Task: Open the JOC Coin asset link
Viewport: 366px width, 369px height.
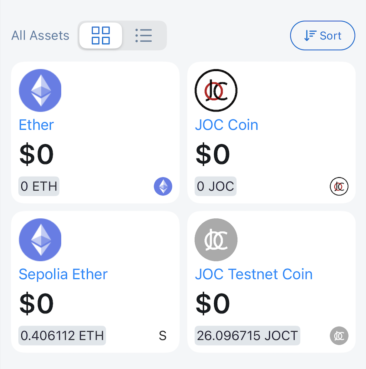Action: [226, 125]
